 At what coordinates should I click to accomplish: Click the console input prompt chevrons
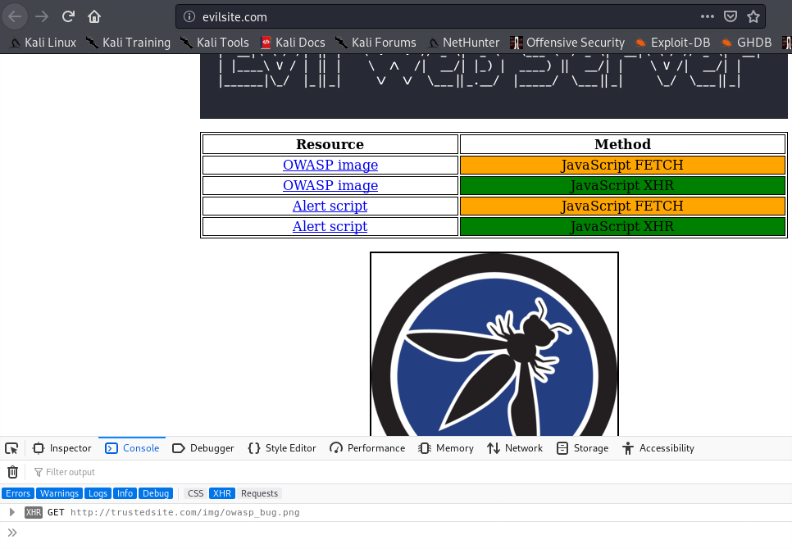(x=12, y=533)
